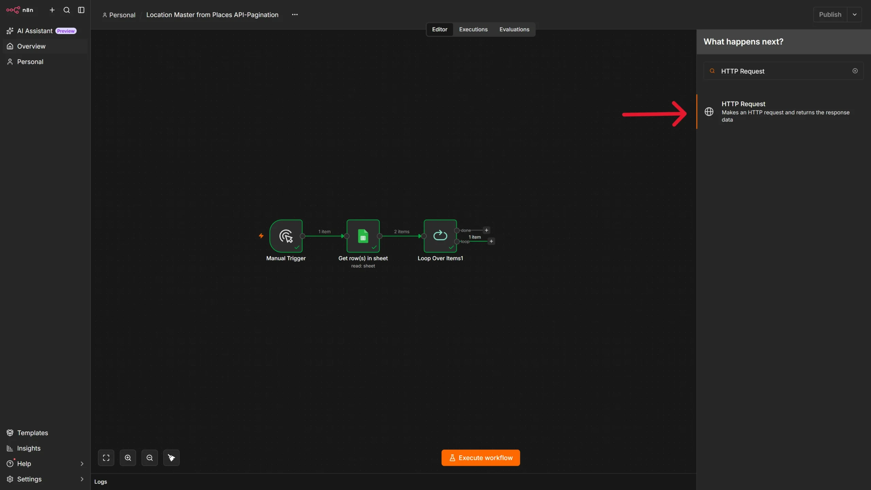The image size is (871, 490).
Task: Open the Publish dropdown arrow
Action: (854, 15)
